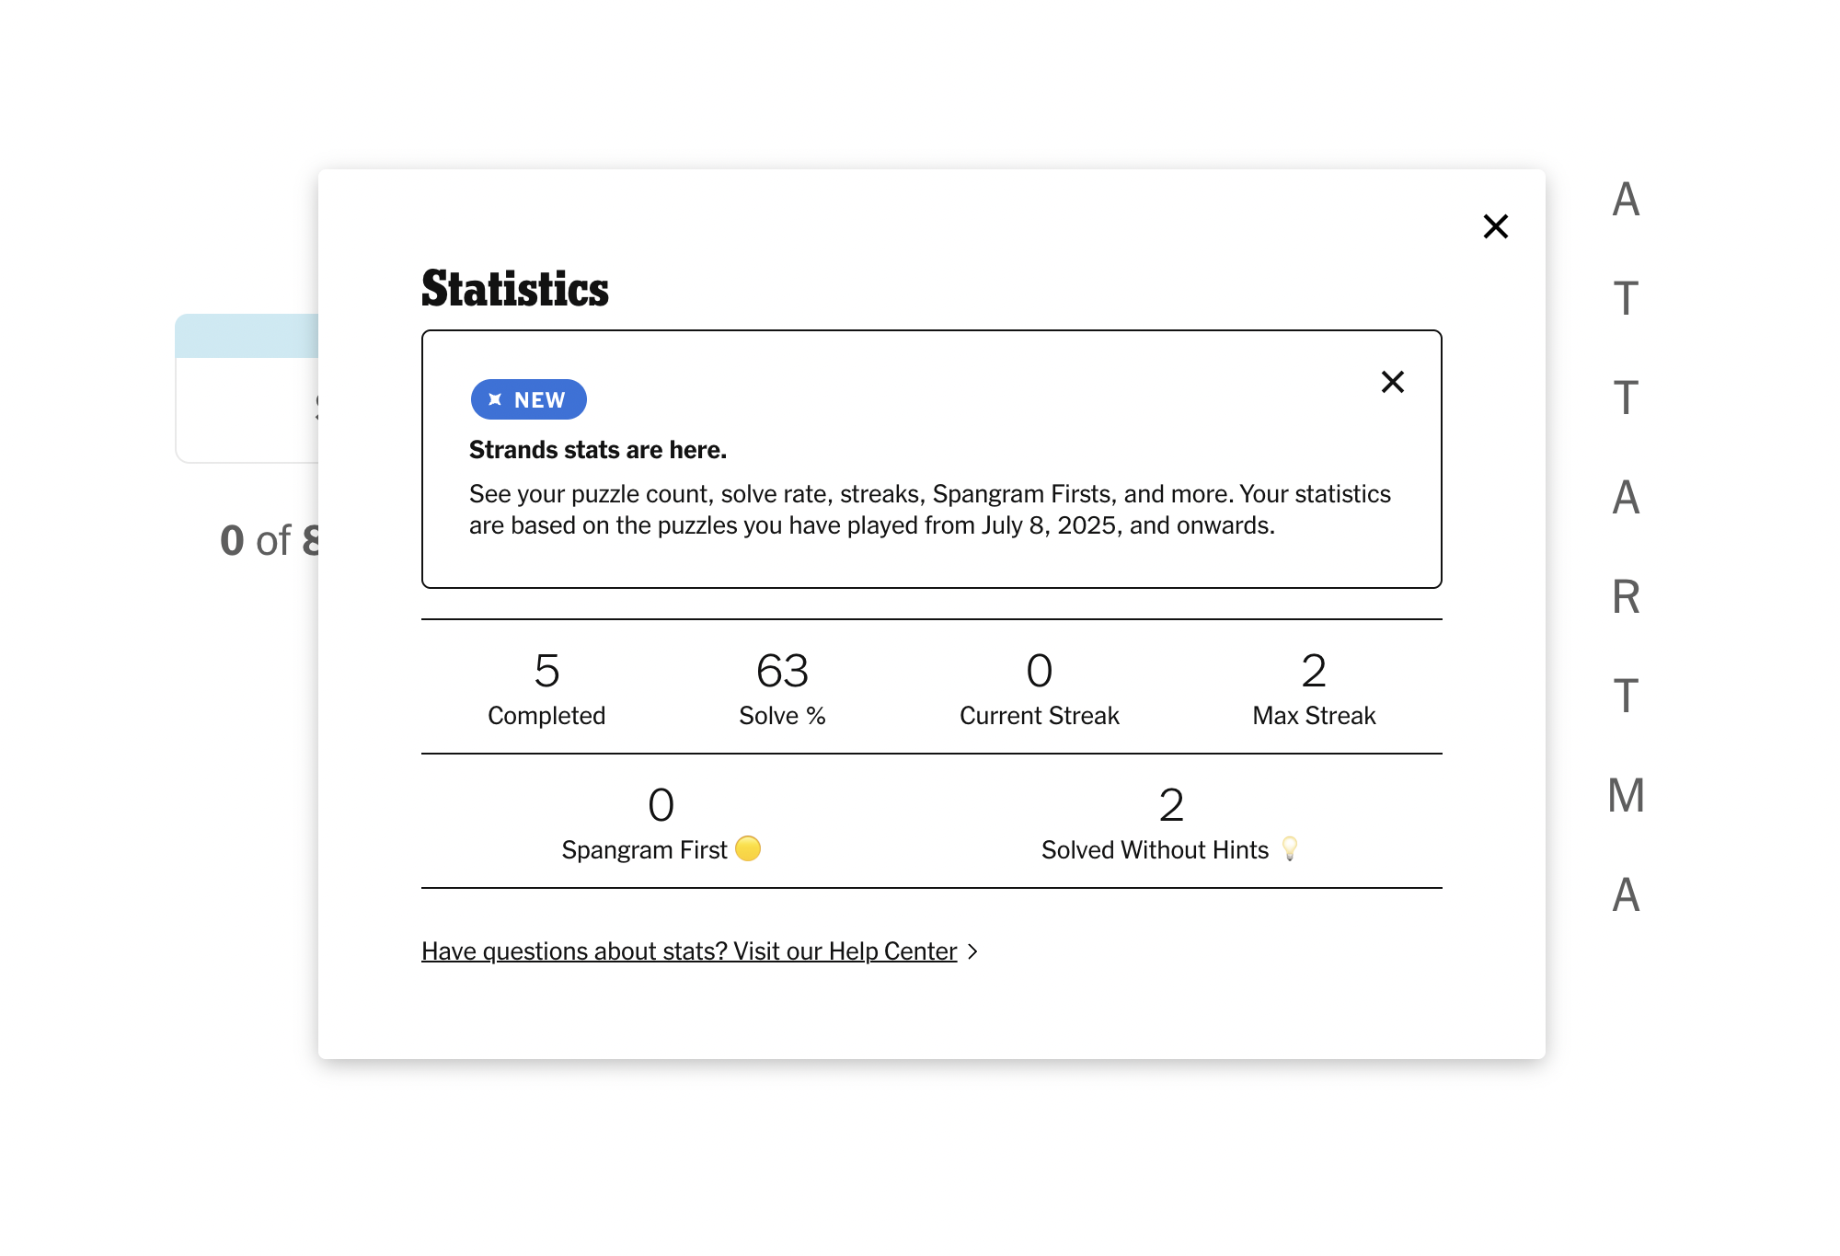
Task: Dismiss the Strands stats announcement banner
Action: (1393, 382)
